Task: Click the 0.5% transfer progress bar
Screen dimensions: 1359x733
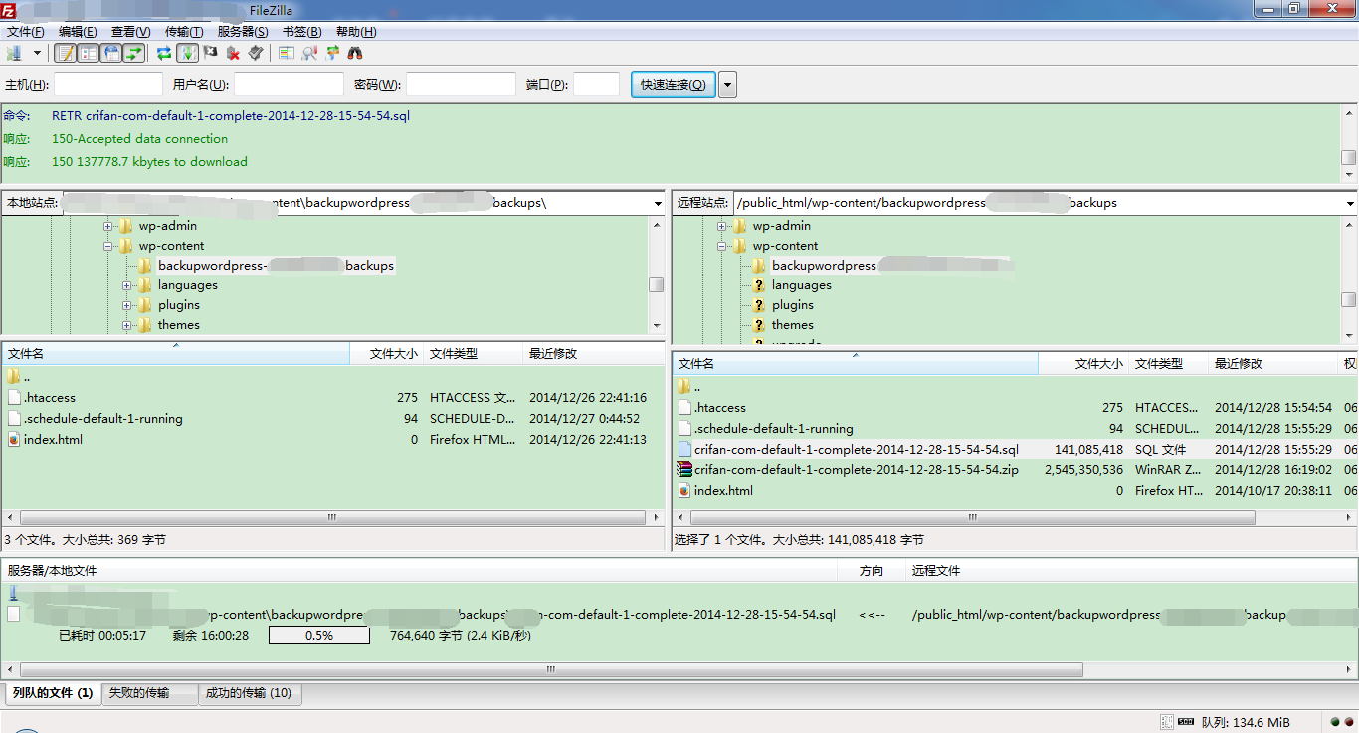Action: click(x=319, y=635)
